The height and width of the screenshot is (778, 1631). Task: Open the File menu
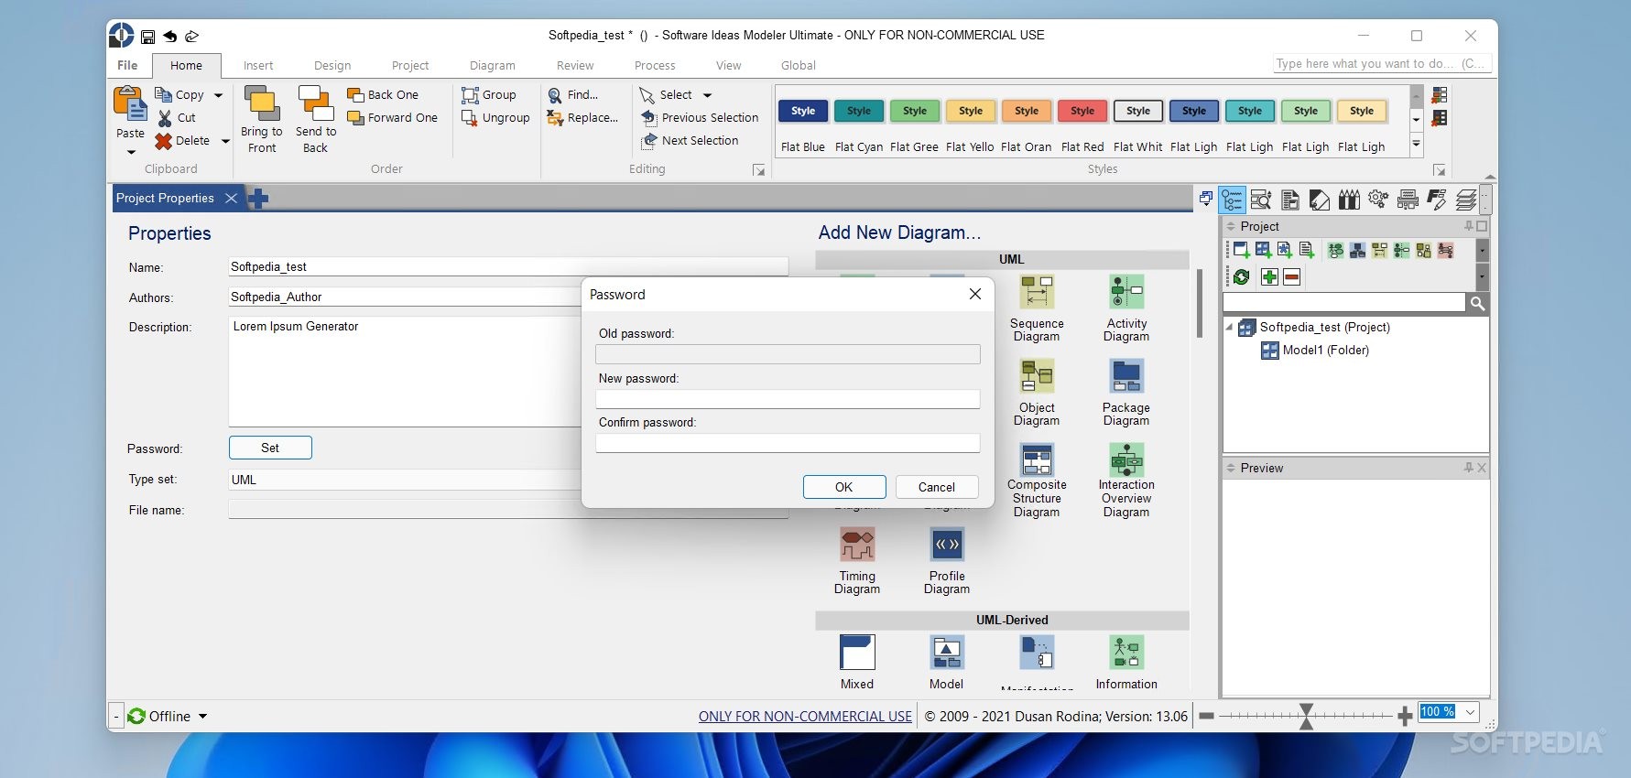tap(127, 65)
